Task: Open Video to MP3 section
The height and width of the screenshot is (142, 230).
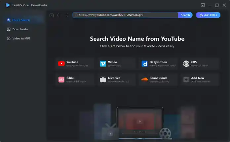Action: click(x=21, y=38)
